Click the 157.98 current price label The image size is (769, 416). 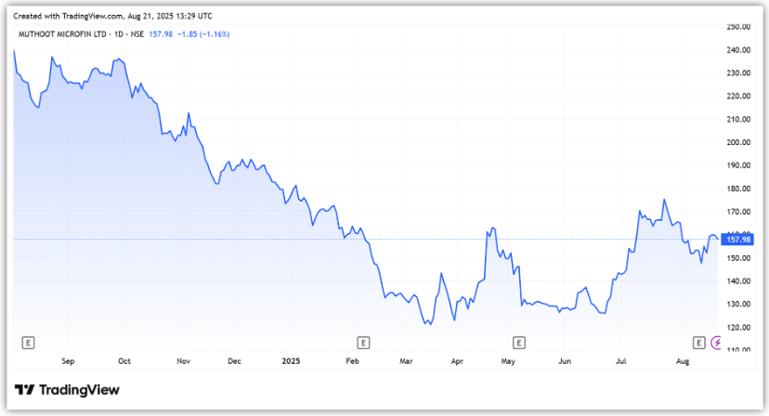point(738,239)
